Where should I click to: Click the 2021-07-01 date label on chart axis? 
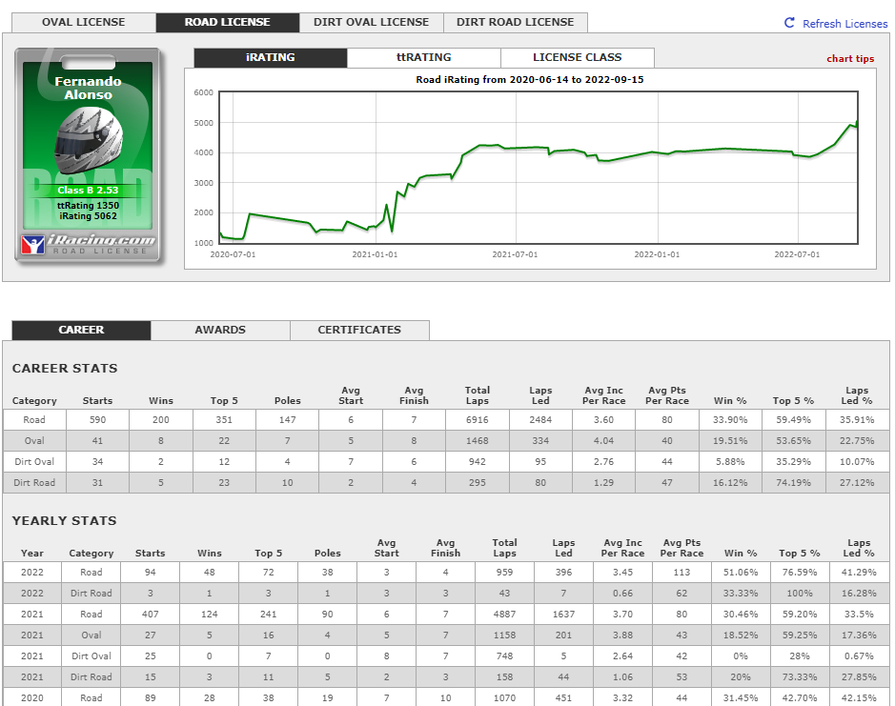(x=515, y=254)
